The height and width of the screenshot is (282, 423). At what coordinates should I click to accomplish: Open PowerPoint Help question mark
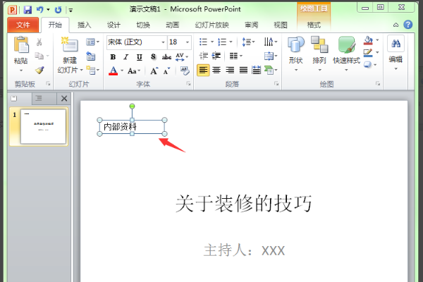pos(408,25)
